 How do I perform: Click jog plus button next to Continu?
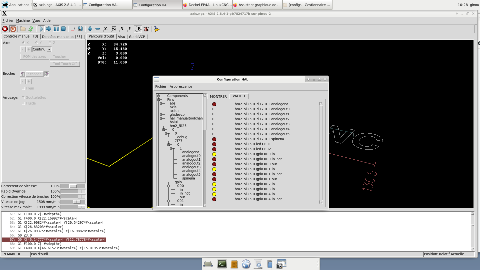(x=29, y=49)
